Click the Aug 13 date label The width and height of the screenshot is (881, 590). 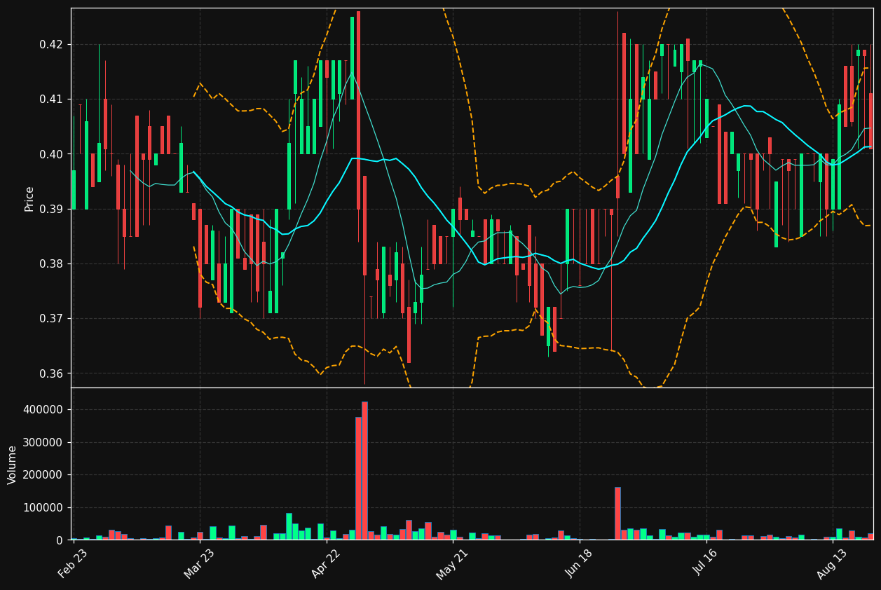point(832,563)
